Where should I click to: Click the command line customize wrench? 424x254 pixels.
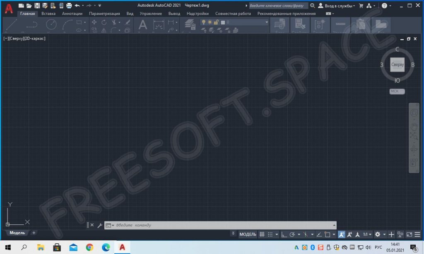point(99,225)
